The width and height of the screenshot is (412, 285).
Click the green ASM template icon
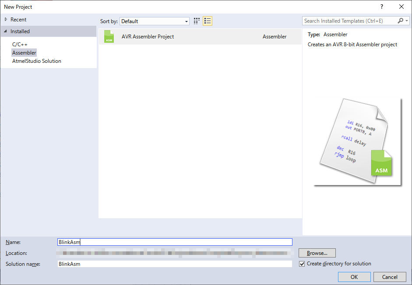tap(109, 36)
